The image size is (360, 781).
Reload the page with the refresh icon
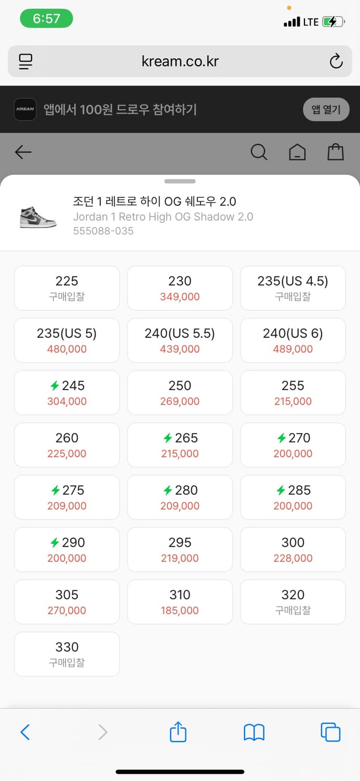point(336,61)
